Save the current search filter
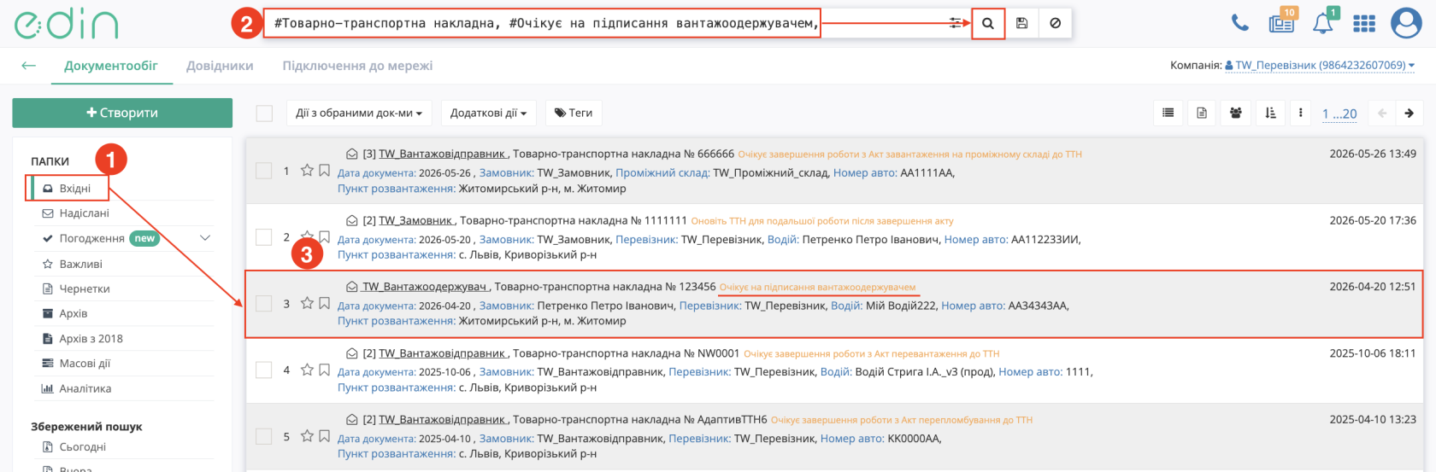Image resolution: width=1436 pixels, height=472 pixels. (1021, 23)
